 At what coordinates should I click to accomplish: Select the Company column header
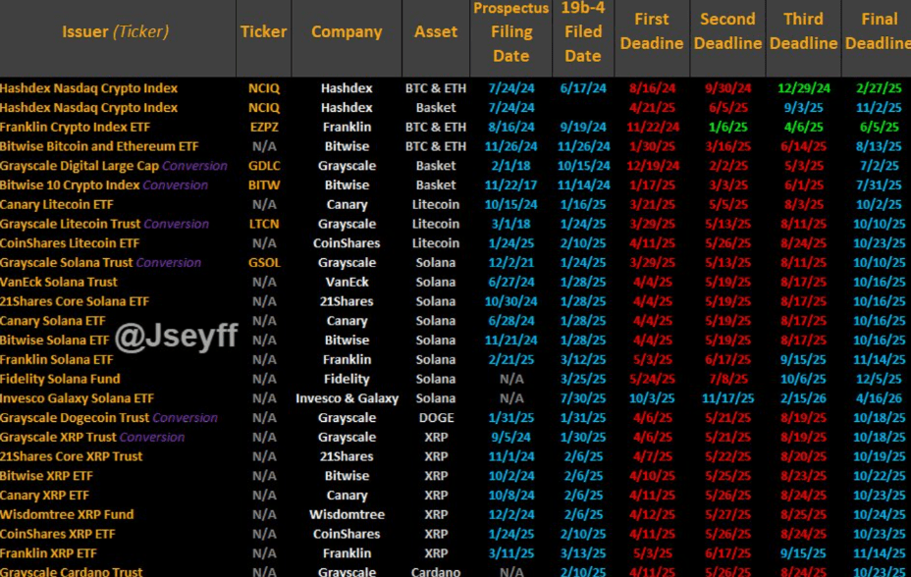(347, 31)
